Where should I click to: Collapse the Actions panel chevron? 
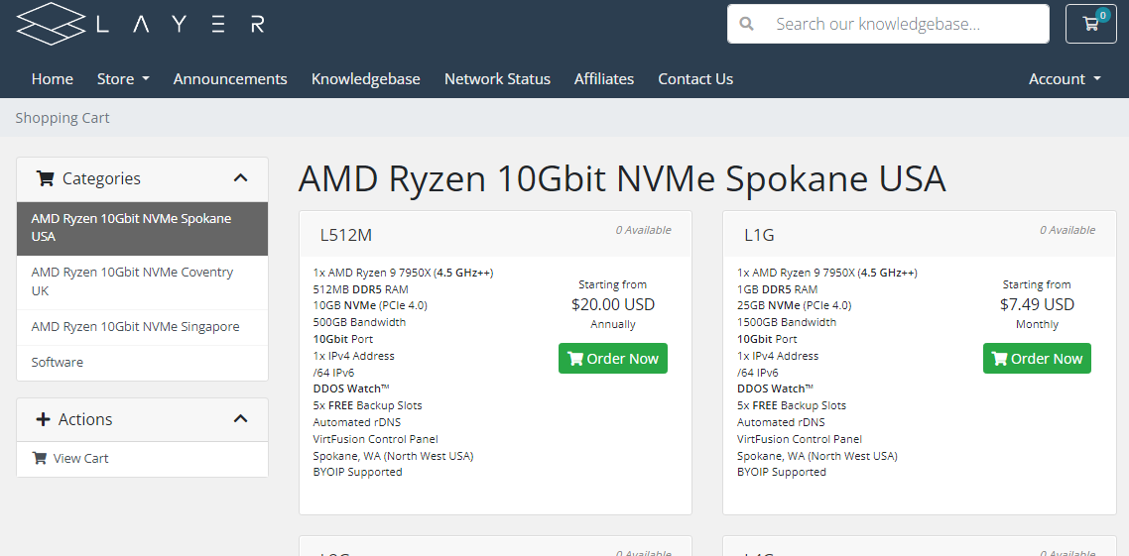(x=240, y=418)
